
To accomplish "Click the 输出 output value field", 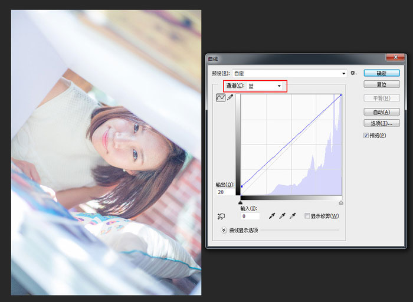I will [225, 192].
